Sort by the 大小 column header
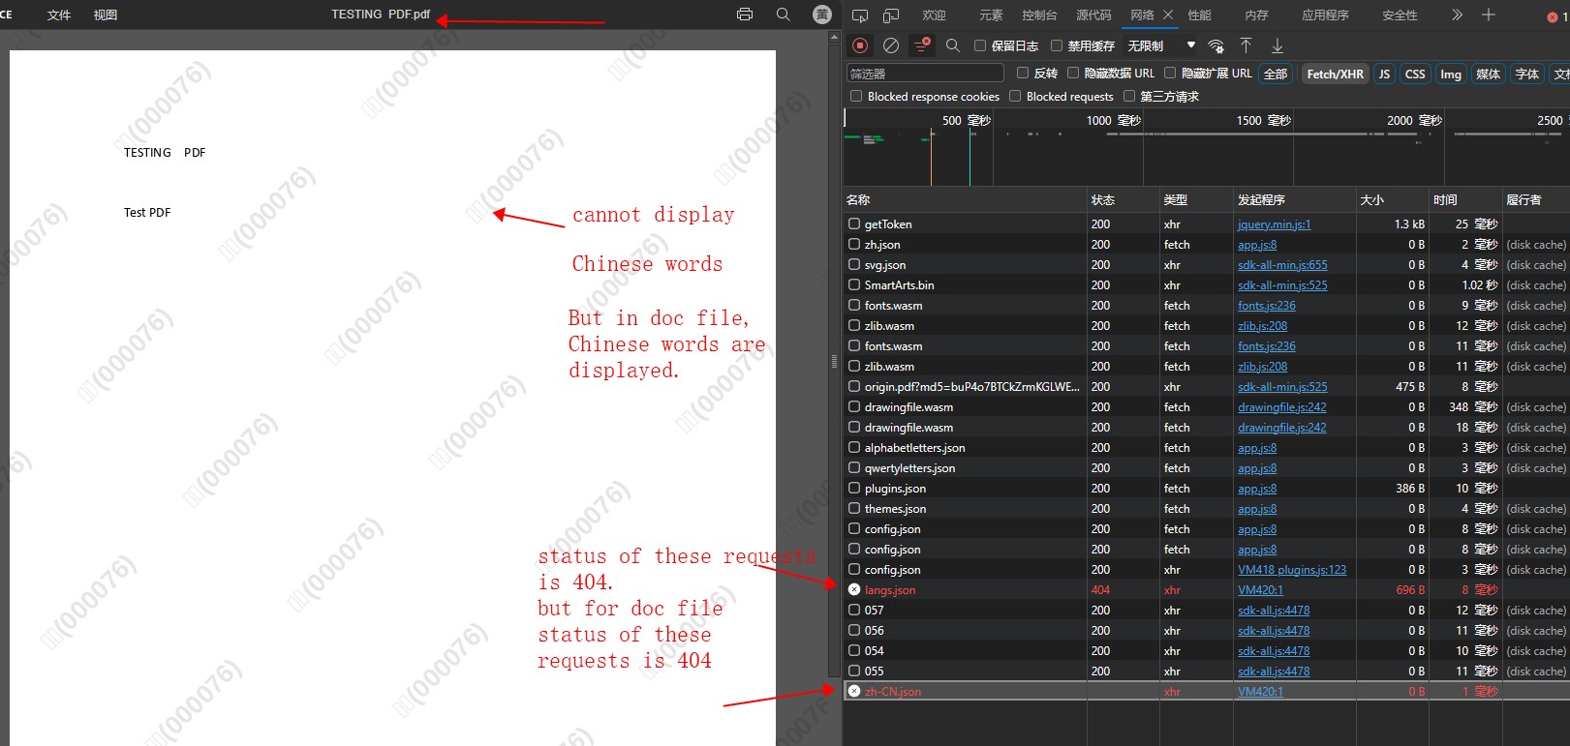The width and height of the screenshot is (1570, 746). pyautogui.click(x=1393, y=199)
